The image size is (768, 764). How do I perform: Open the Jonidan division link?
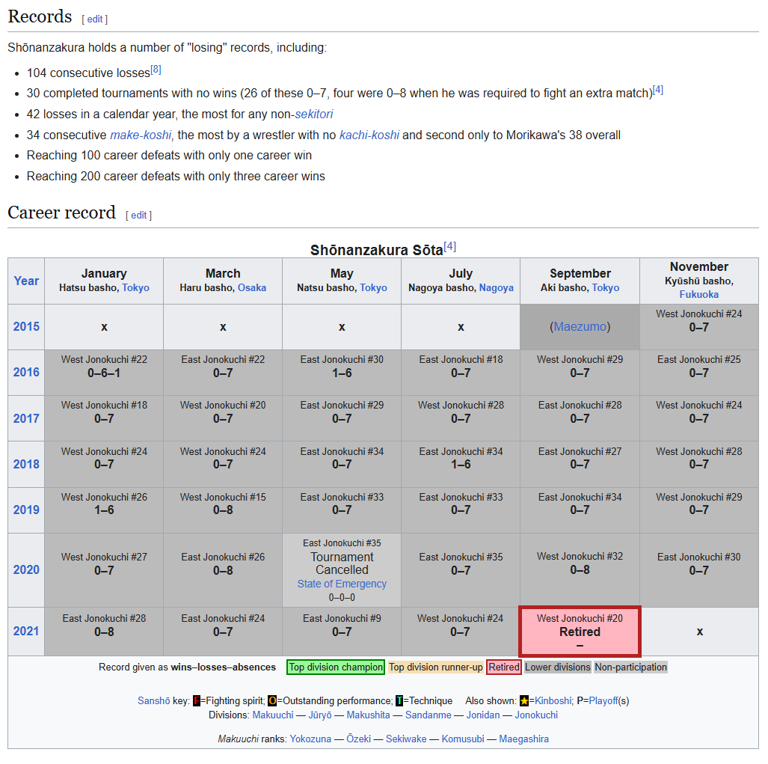coord(483,715)
